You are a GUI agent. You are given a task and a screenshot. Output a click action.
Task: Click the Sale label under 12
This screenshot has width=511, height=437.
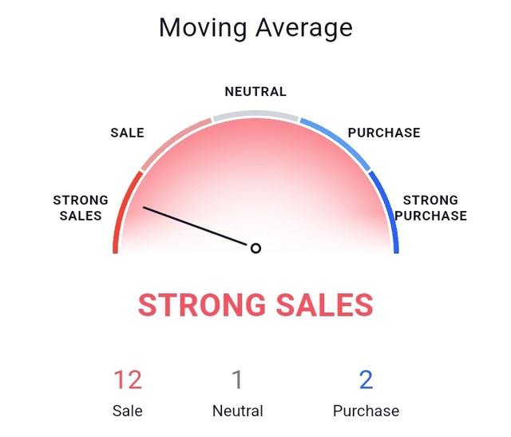tap(128, 411)
